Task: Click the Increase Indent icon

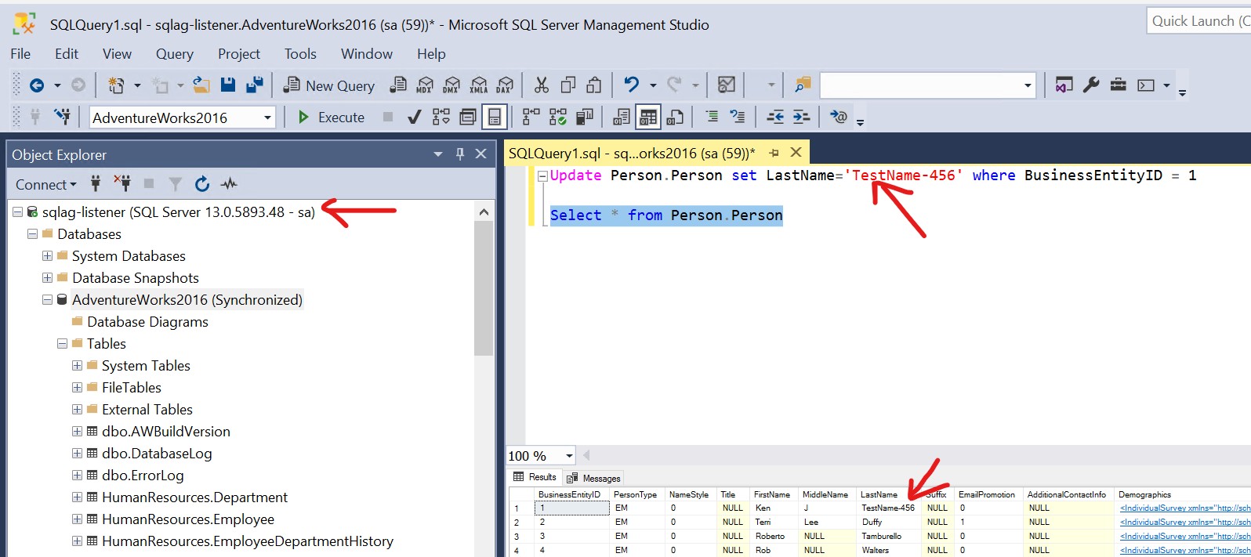Action: coord(801,117)
